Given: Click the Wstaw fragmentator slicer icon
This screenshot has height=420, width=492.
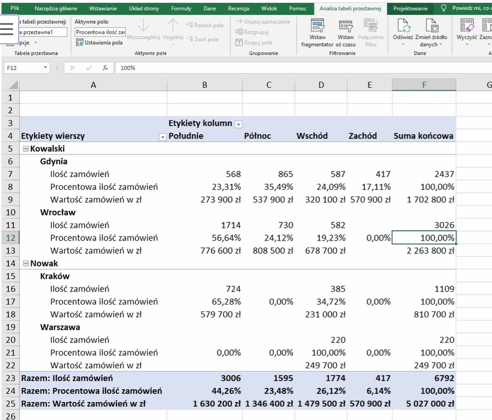Looking at the screenshot, I should point(317,26).
